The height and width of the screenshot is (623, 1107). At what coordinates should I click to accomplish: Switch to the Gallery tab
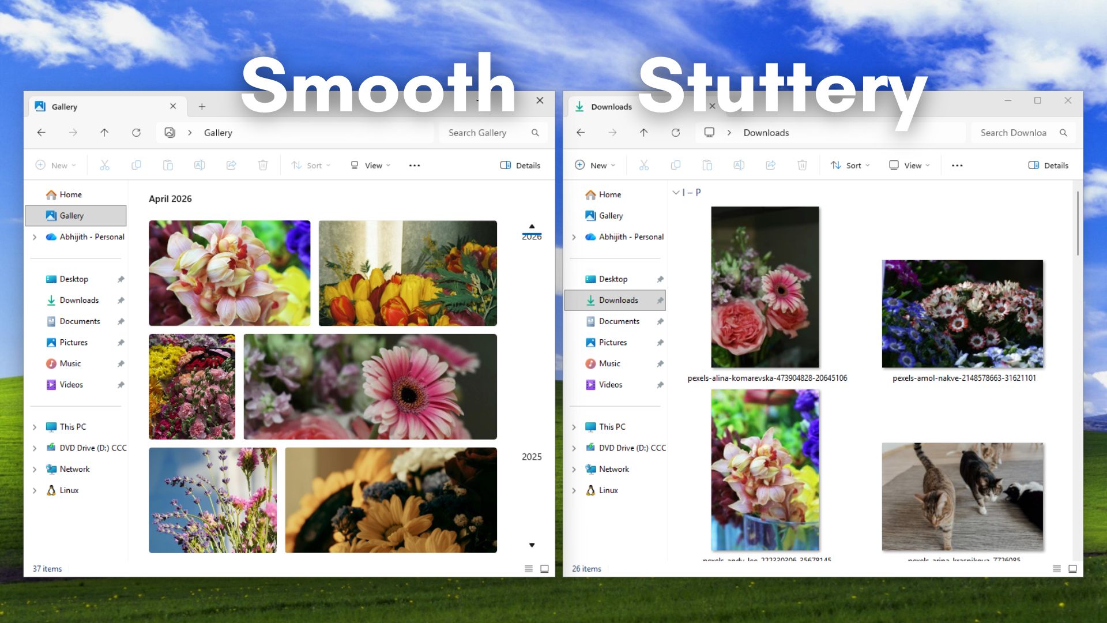(64, 106)
